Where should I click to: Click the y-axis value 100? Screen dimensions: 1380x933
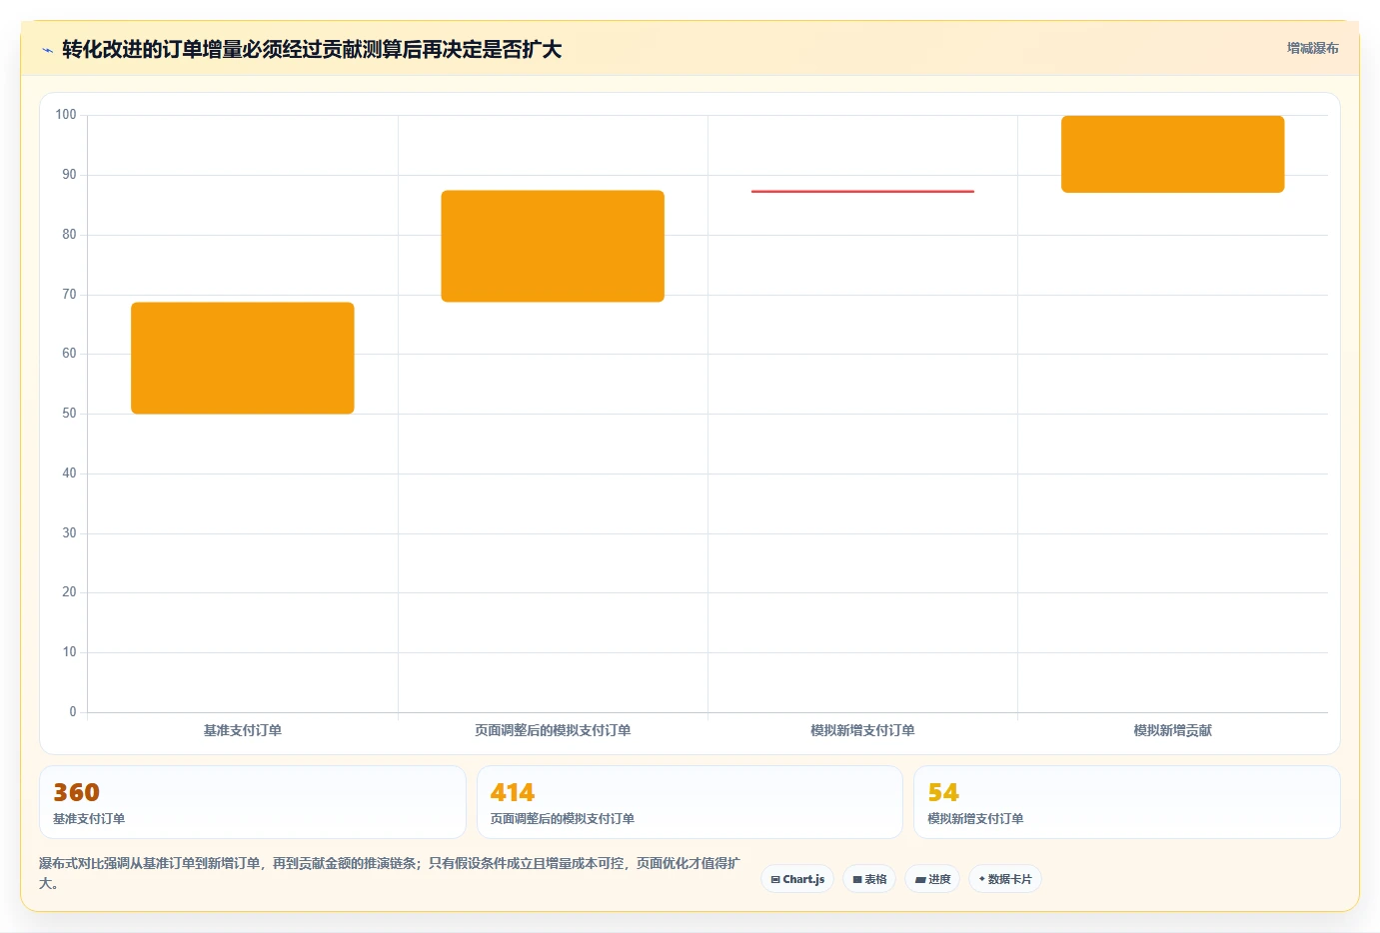tap(66, 115)
